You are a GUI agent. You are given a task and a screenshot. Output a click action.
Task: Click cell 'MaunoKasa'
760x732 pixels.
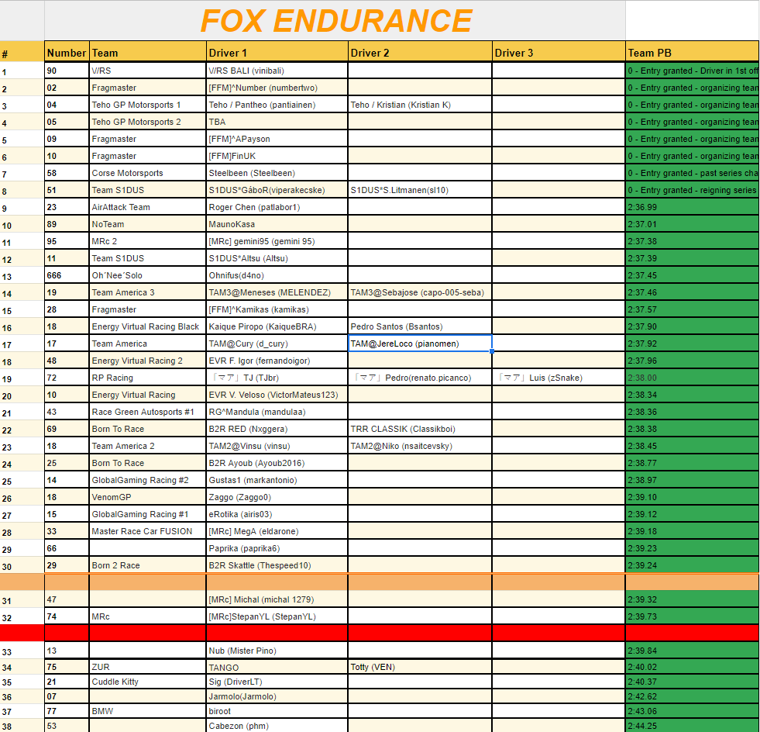pos(277,224)
